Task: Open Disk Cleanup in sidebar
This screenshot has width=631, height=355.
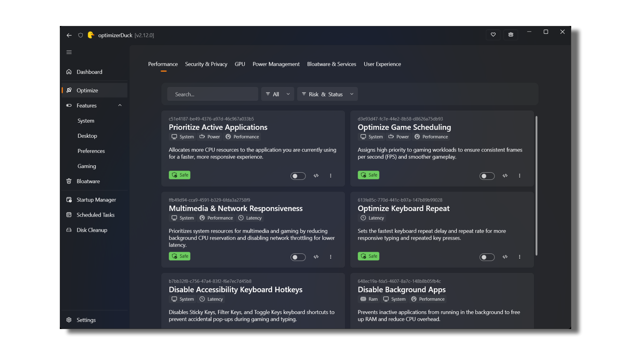Action: (x=95, y=230)
